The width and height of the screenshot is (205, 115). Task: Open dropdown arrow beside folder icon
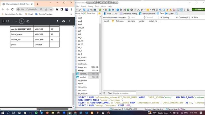(151, 10)
